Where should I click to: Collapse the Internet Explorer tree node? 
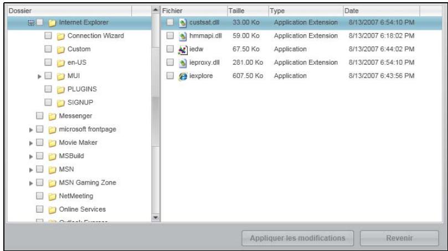click(x=31, y=23)
